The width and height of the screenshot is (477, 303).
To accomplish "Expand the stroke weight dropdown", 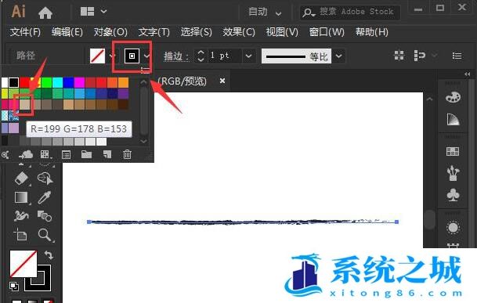I will coord(248,56).
